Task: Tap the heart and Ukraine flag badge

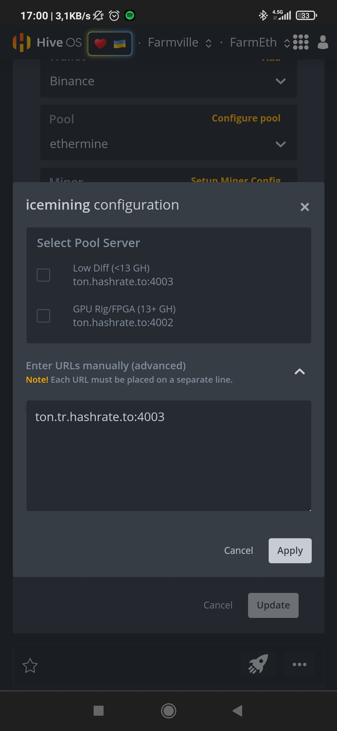Action: click(x=110, y=44)
